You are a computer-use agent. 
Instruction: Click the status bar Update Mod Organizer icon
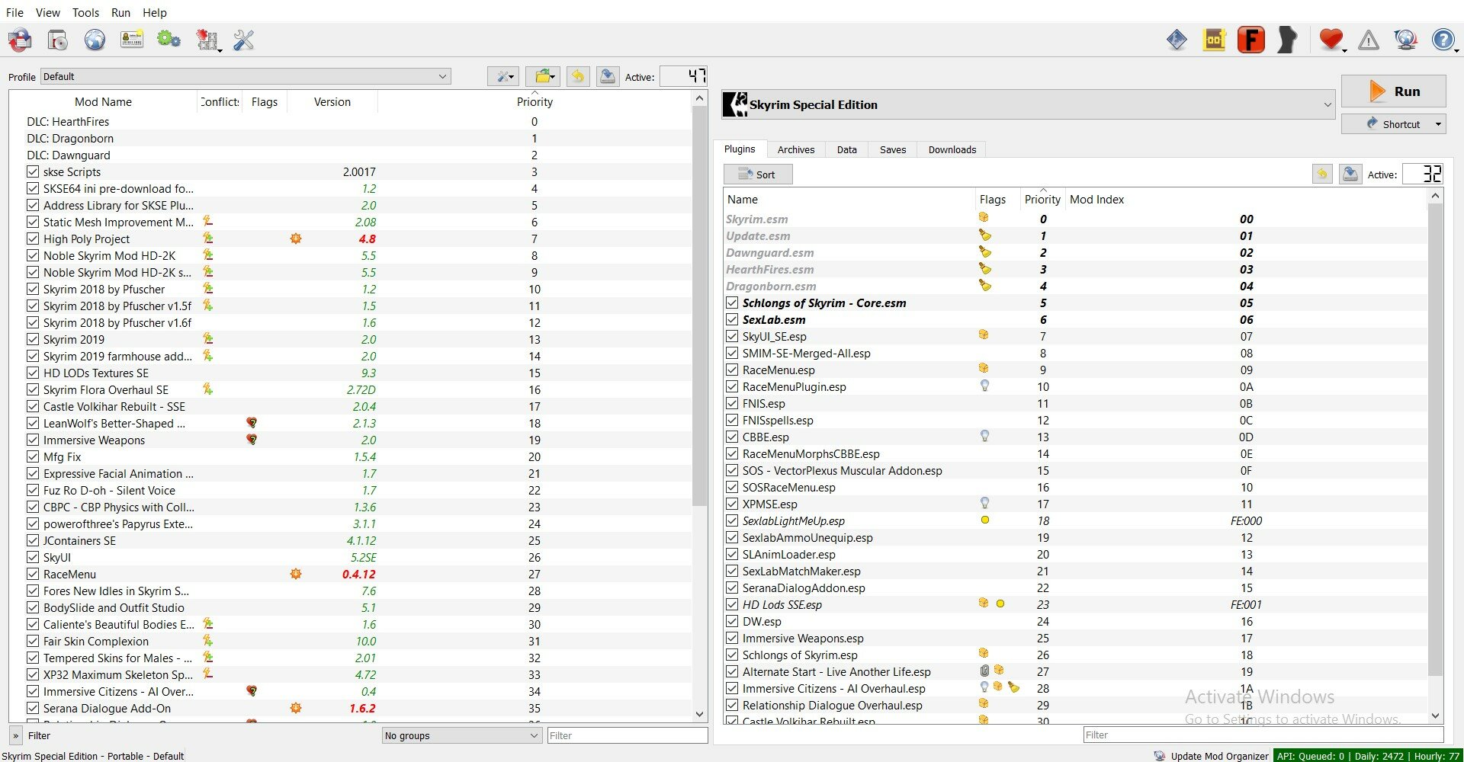[x=1160, y=756]
